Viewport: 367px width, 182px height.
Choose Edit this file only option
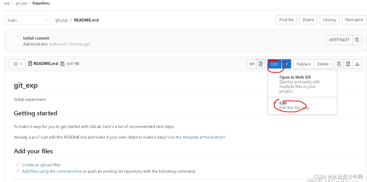[302, 105]
